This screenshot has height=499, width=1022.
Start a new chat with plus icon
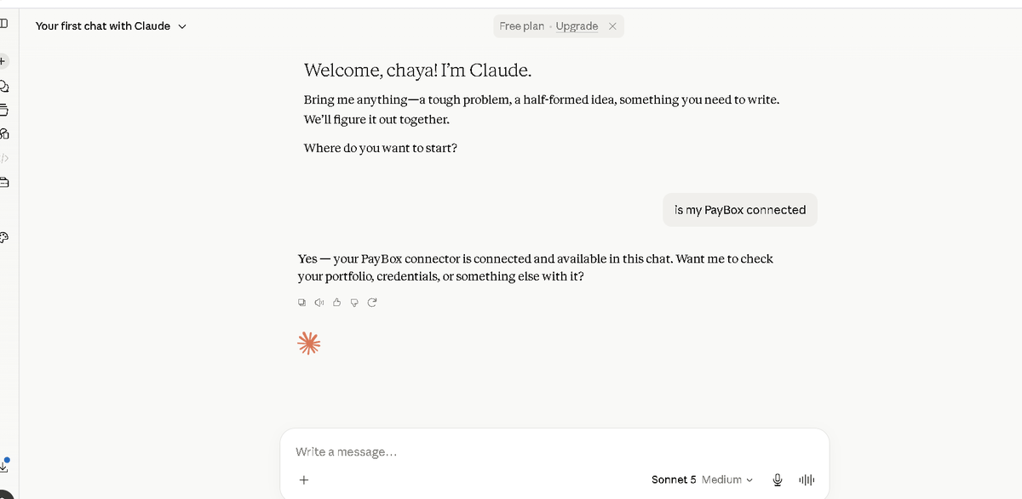[3, 61]
